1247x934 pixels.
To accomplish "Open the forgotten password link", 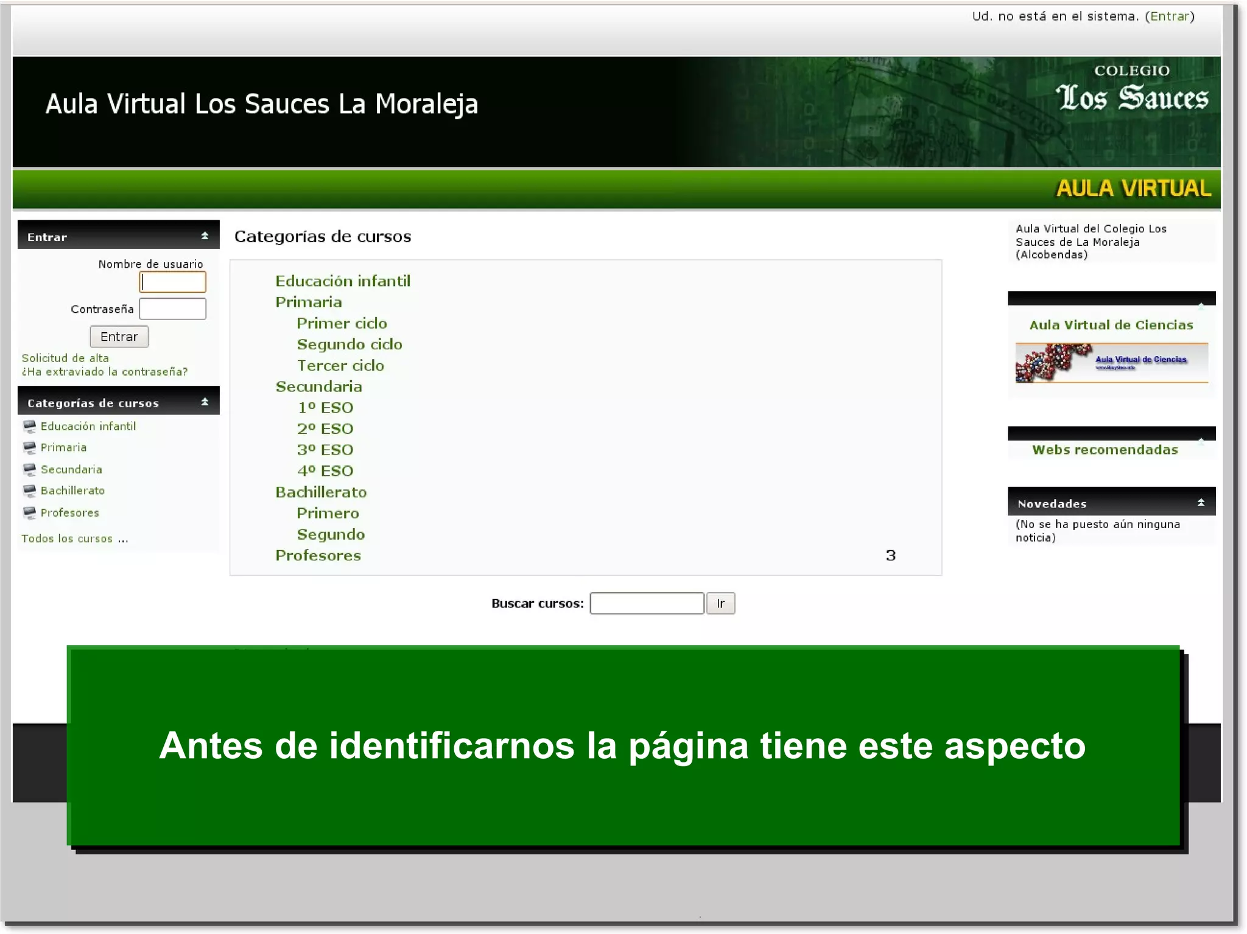I will (105, 372).
